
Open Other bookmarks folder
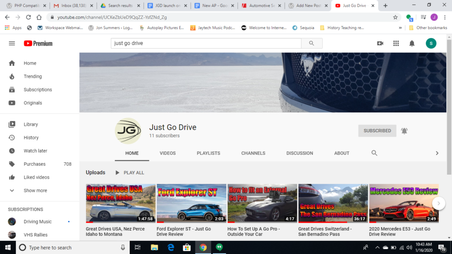(x=428, y=28)
